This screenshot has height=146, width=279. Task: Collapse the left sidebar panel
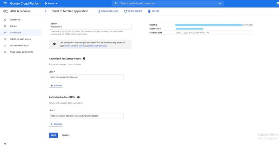[5, 144]
